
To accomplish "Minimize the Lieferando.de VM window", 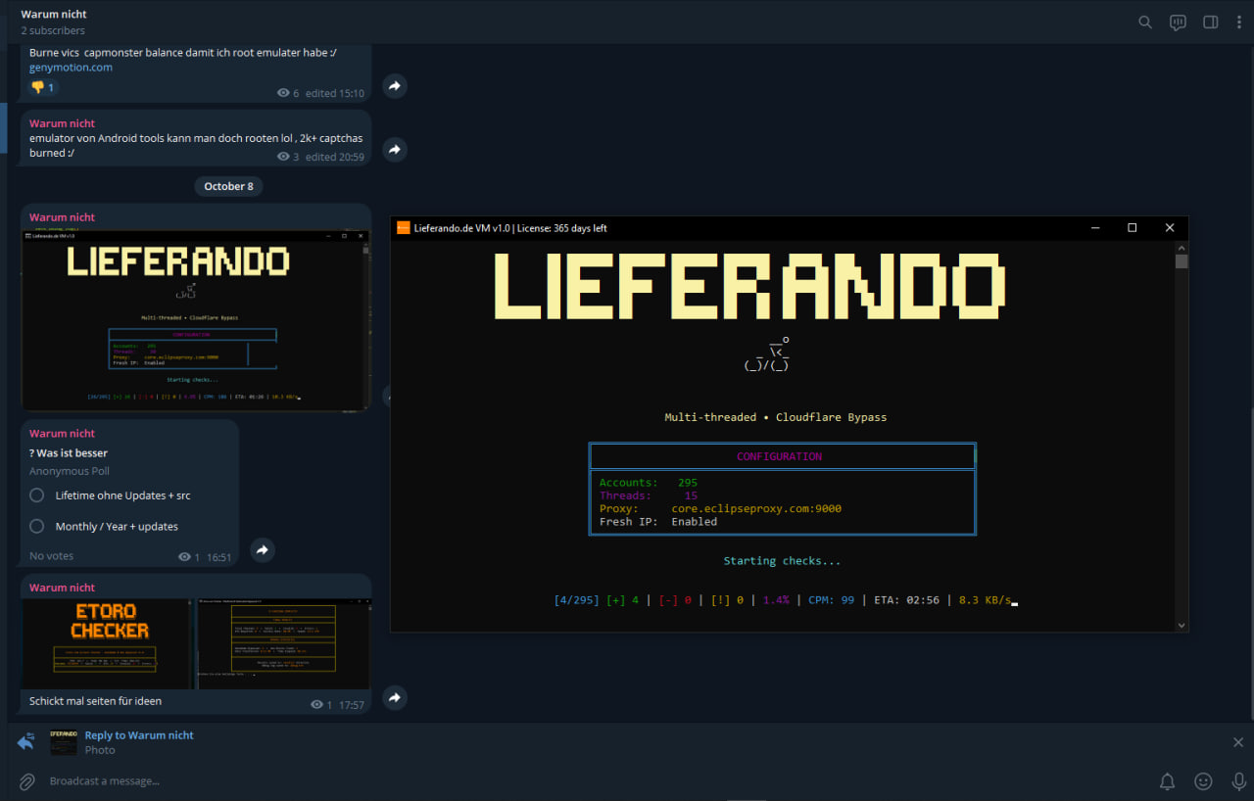I will pos(1094,228).
